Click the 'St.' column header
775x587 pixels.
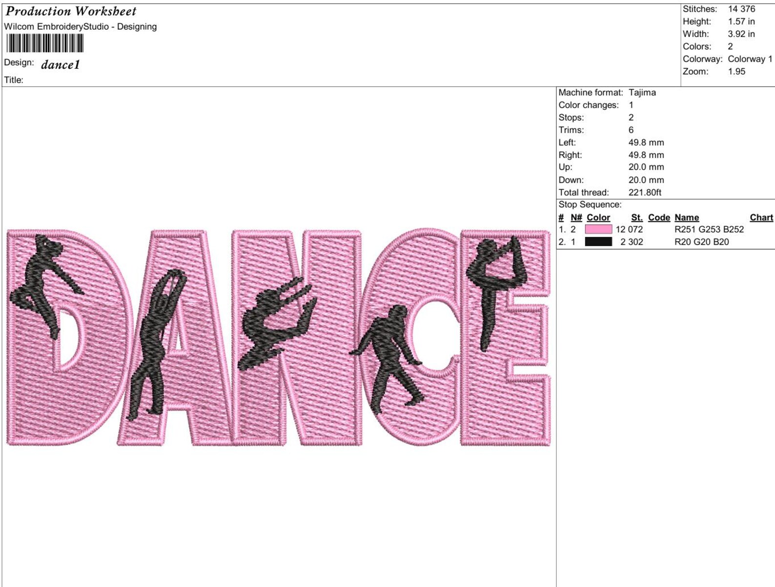637,217
